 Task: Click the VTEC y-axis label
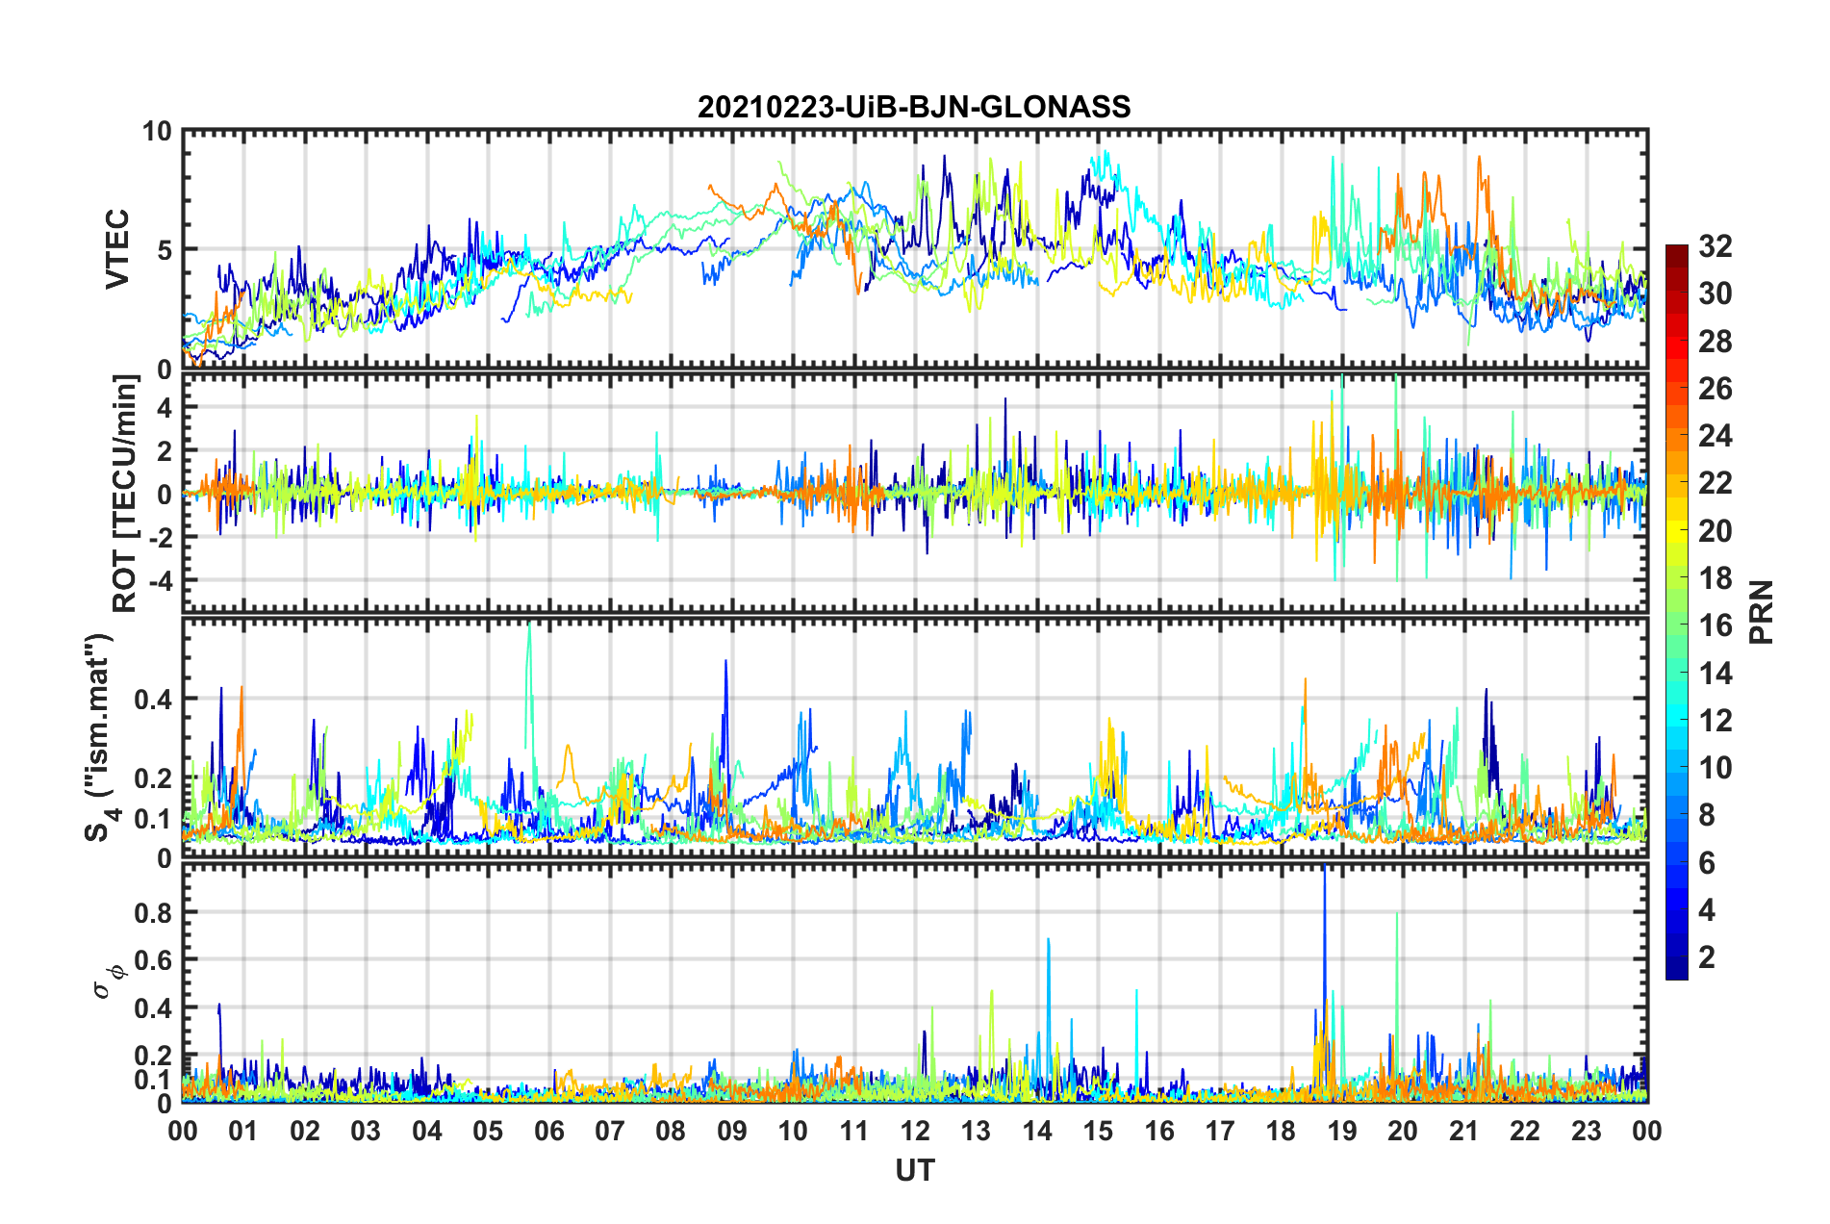[117, 249]
